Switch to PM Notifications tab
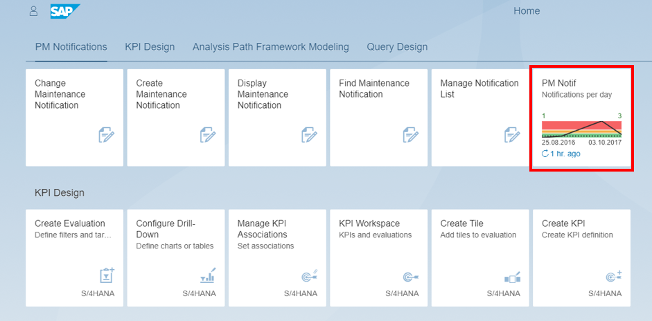Viewport: 652px width, 321px height. (x=71, y=47)
